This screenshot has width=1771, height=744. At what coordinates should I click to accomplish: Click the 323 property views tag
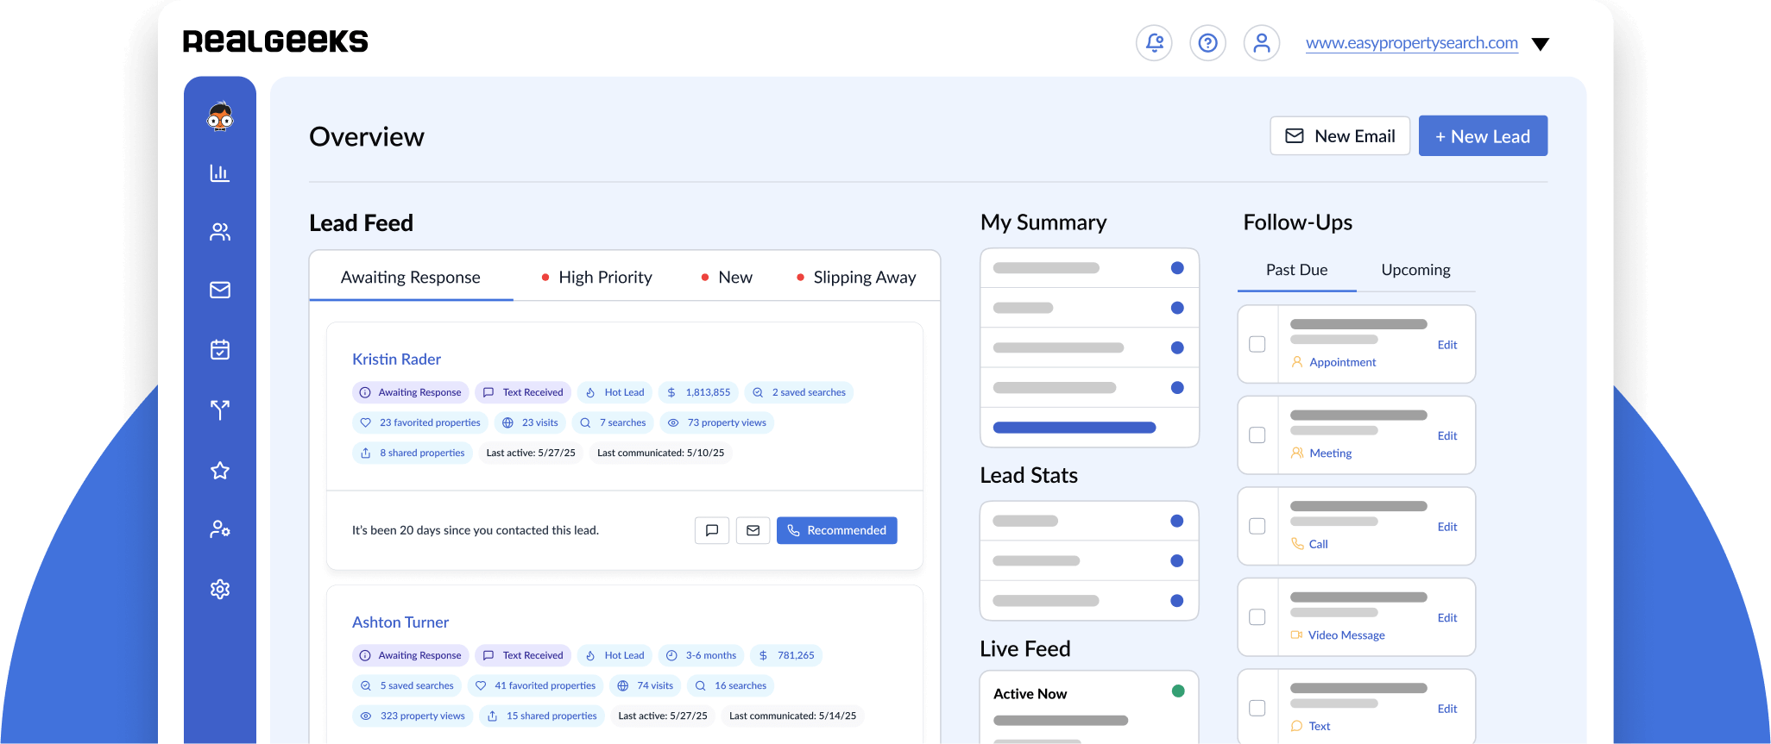pyautogui.click(x=412, y=716)
